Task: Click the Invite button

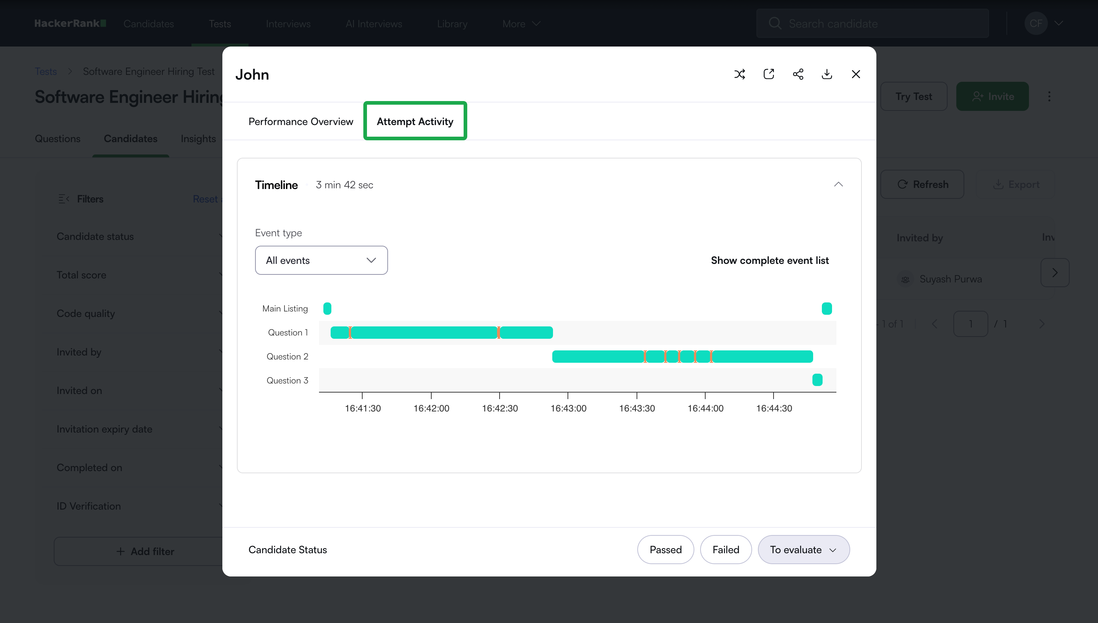Action: pyautogui.click(x=992, y=96)
